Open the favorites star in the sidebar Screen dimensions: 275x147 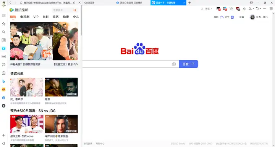click(x=3, y=24)
